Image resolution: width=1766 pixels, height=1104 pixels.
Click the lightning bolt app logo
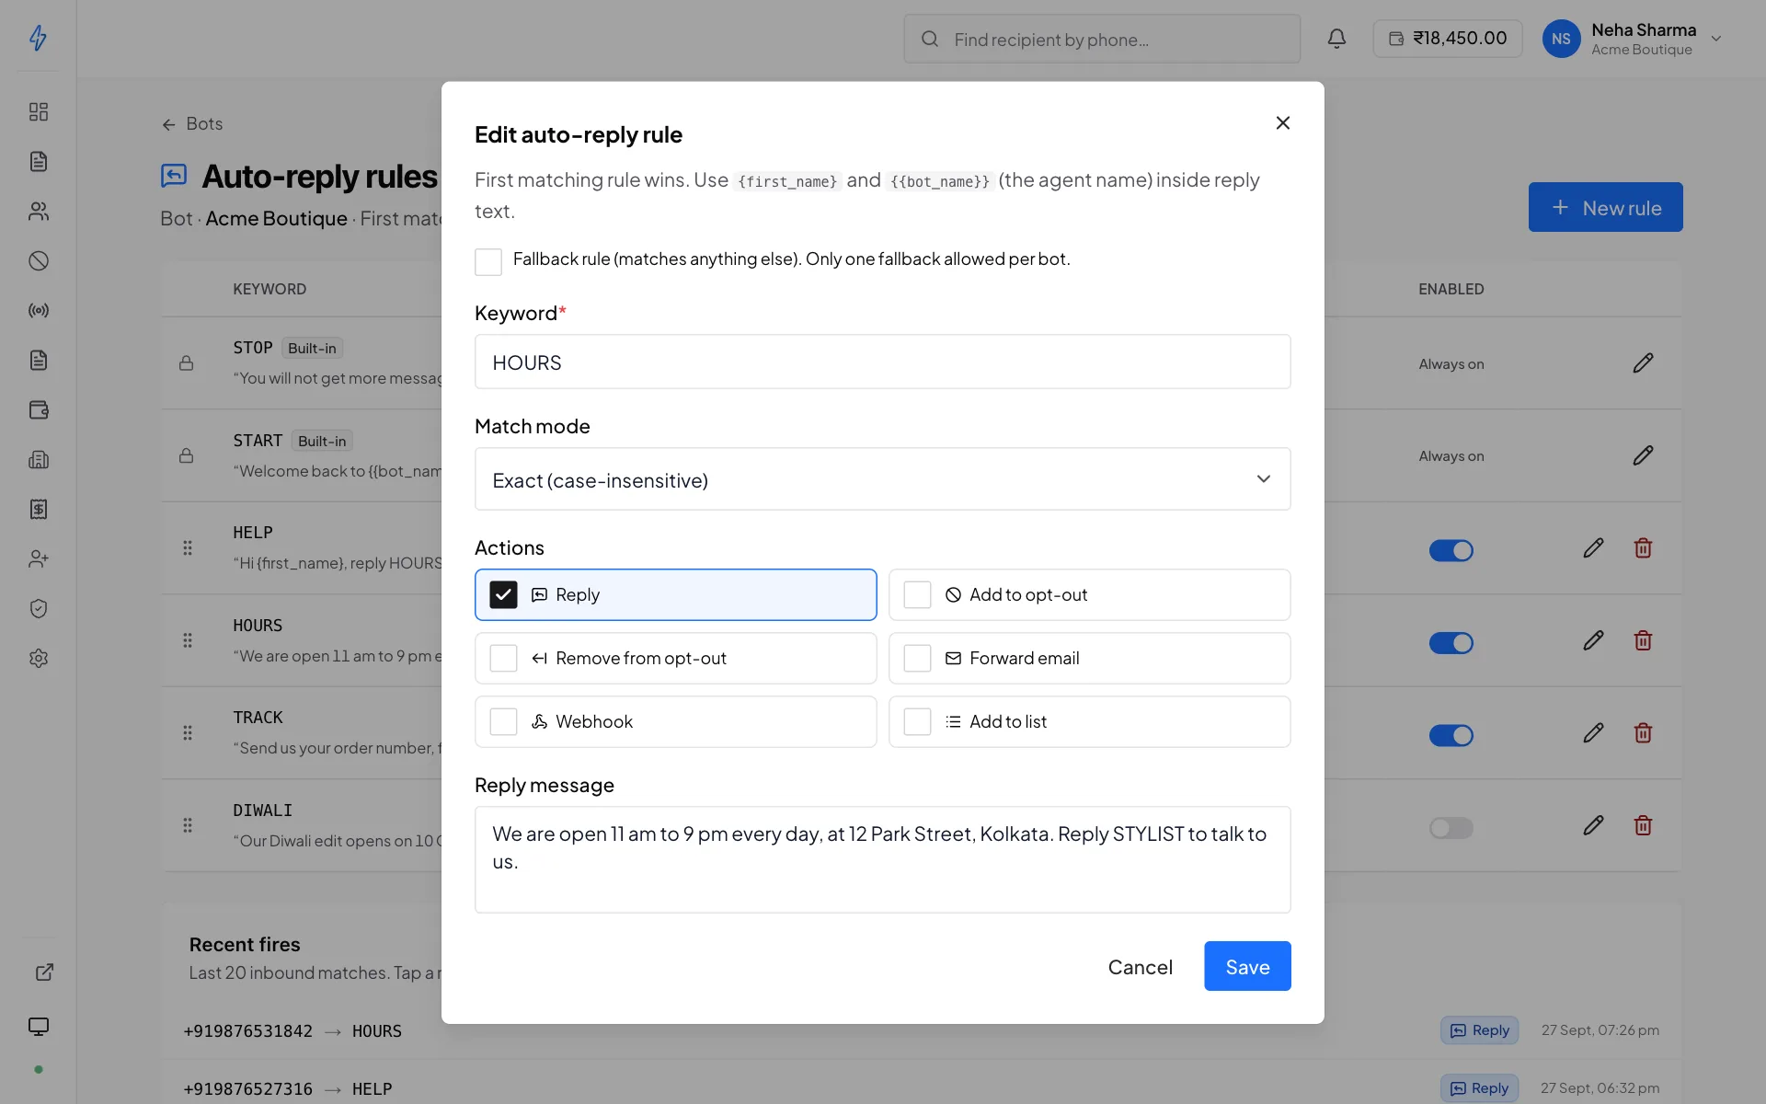(x=38, y=38)
